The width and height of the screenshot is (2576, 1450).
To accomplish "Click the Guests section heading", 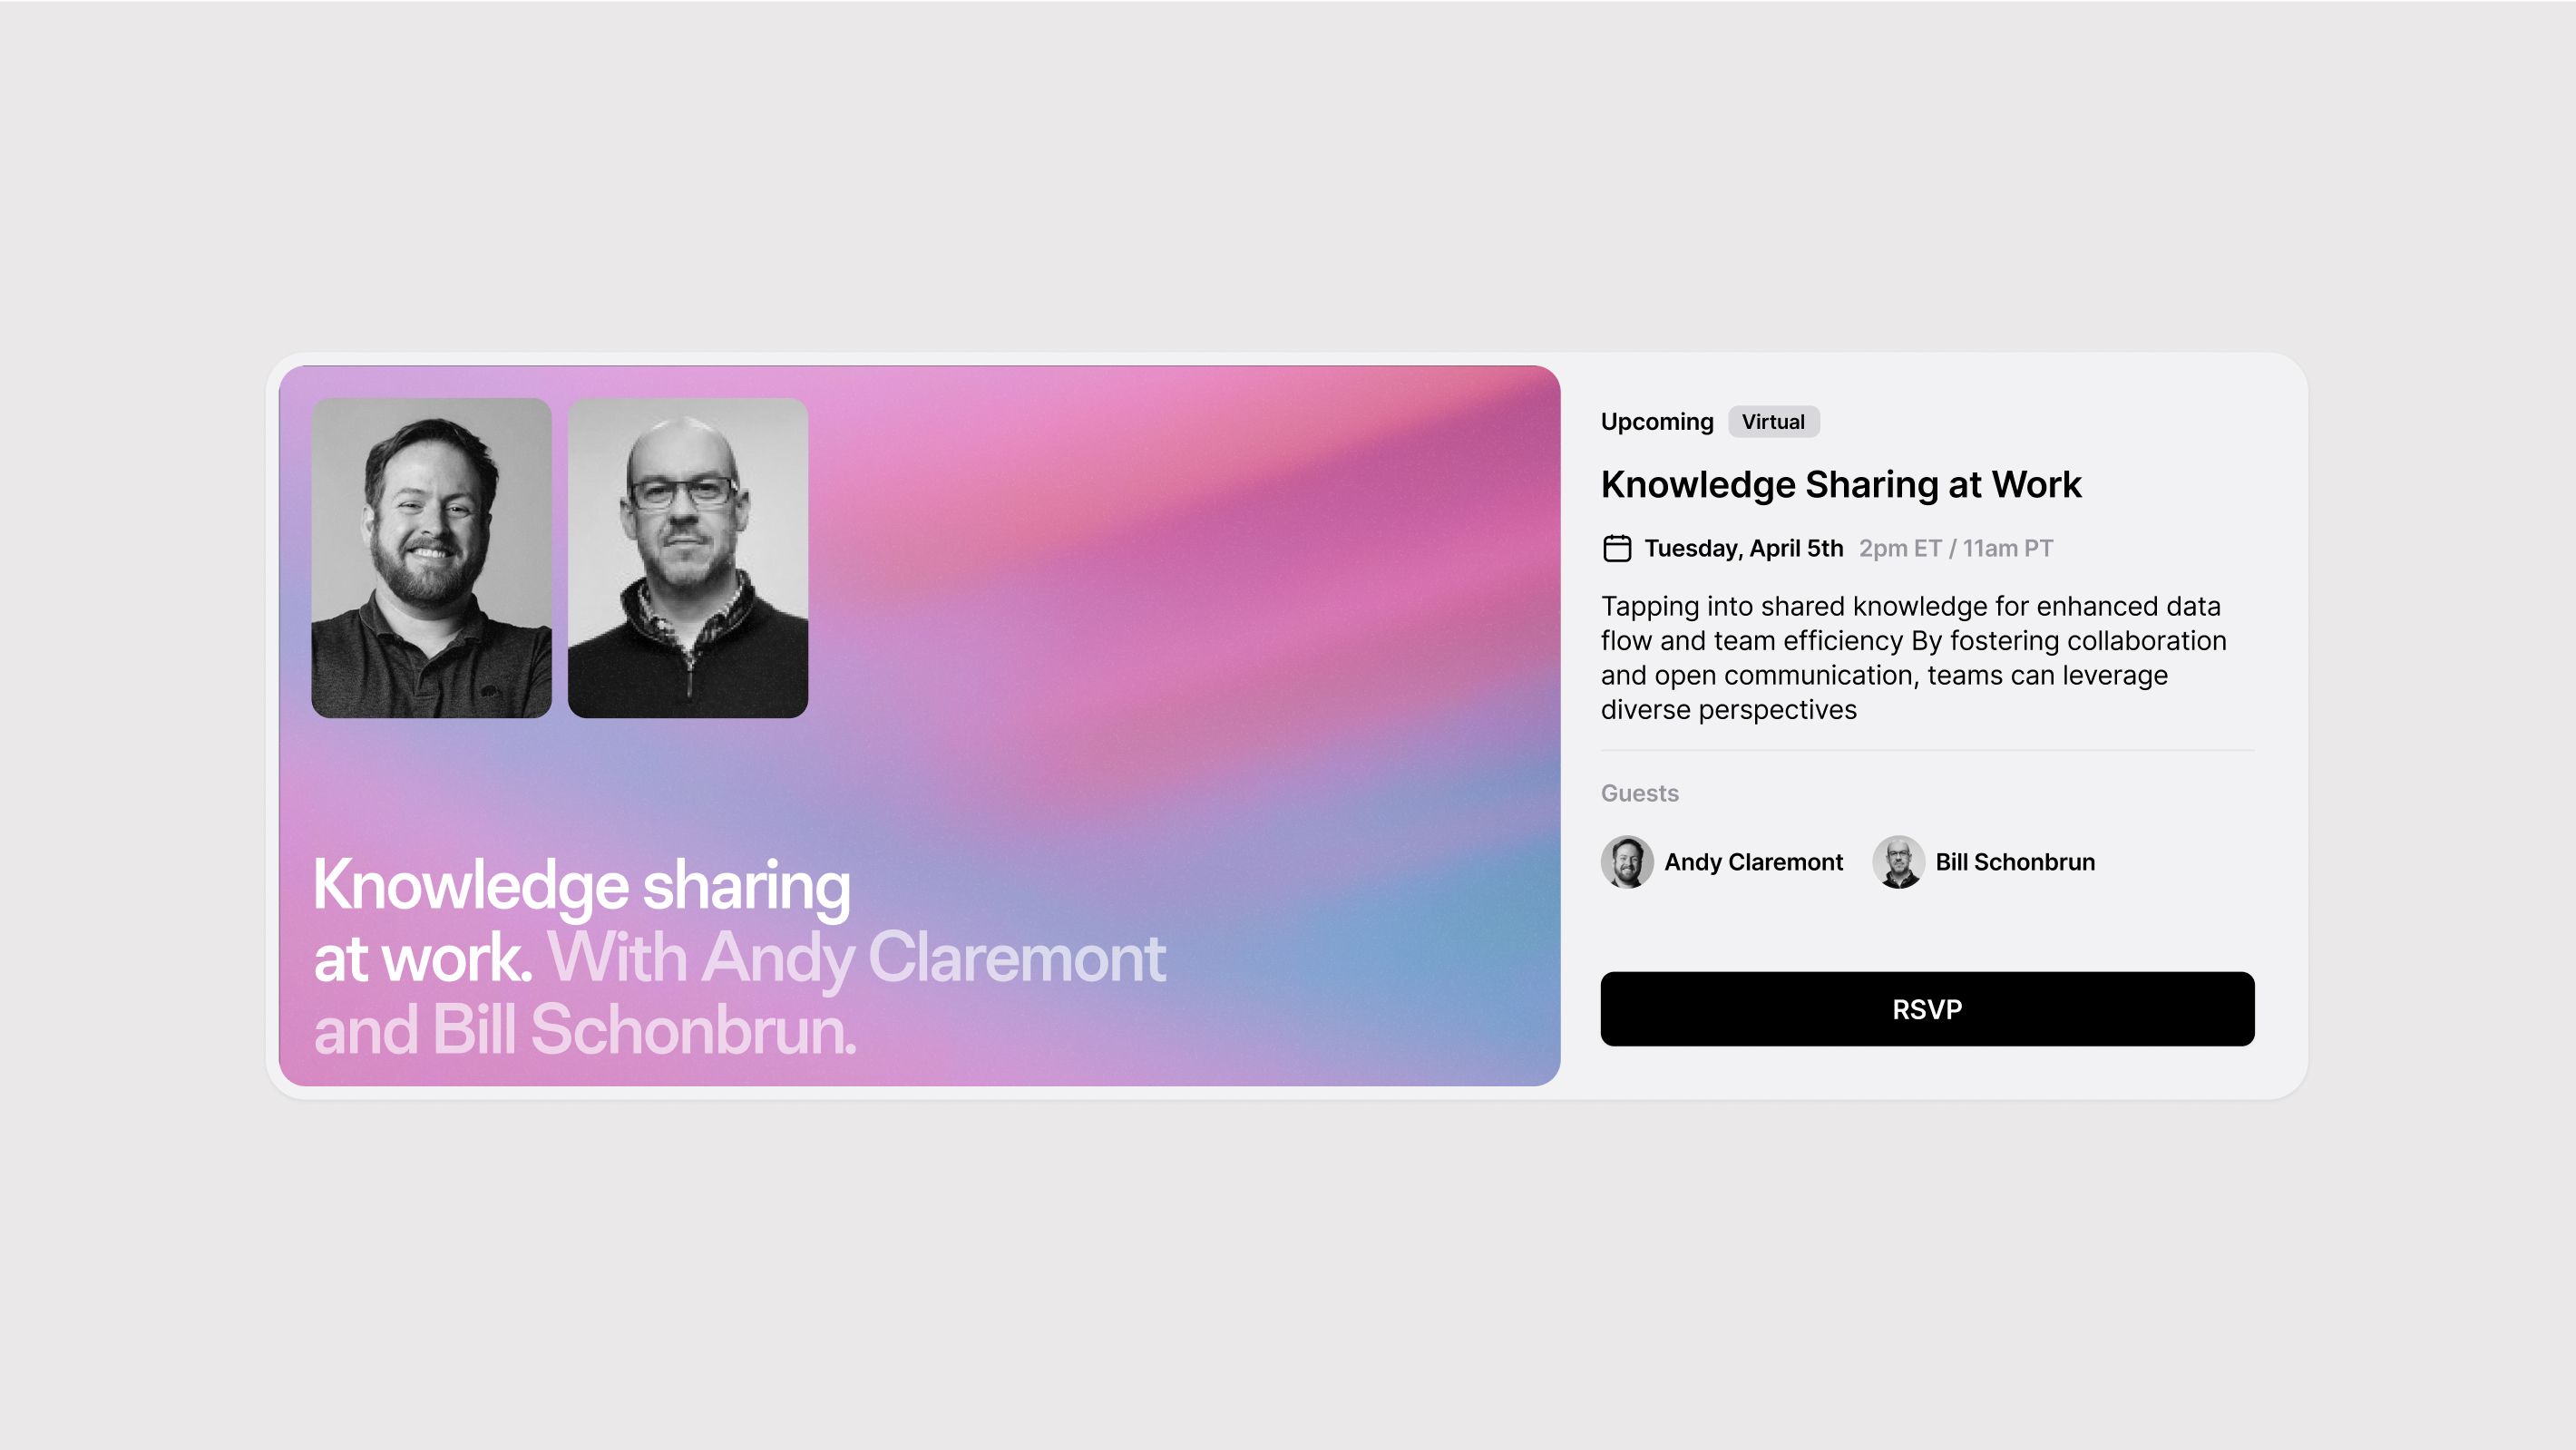I will (1640, 793).
